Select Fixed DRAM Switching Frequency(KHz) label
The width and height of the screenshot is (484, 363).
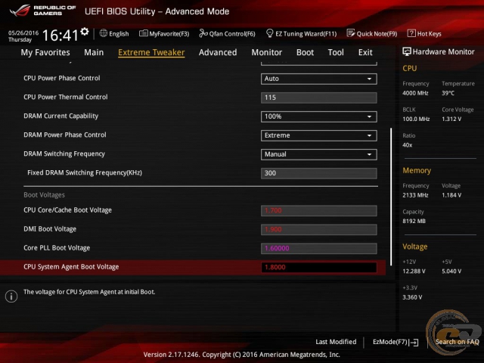[x=85, y=172]
